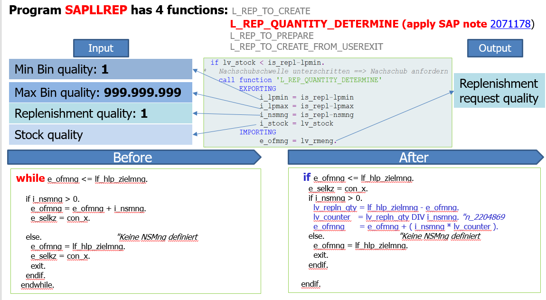Click 'e_selkz = con_x.' line in After box
The width and height of the screenshot is (546, 300).
(x=338, y=189)
